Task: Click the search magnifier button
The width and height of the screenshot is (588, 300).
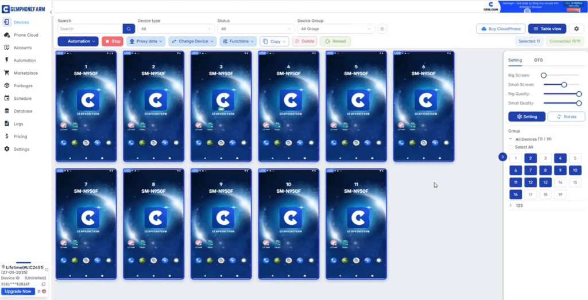Action: tap(128, 29)
